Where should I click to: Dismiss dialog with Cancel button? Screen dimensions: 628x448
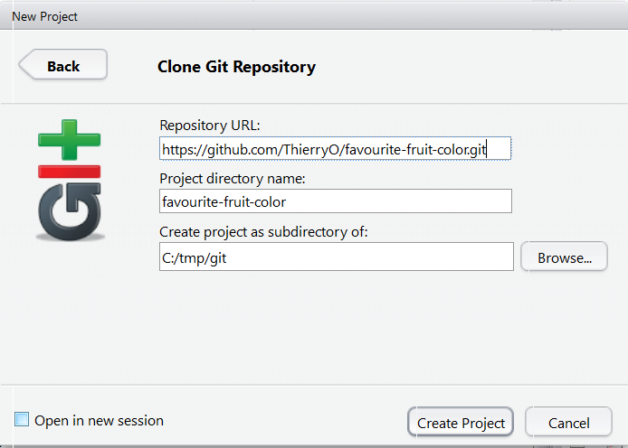pyautogui.click(x=568, y=422)
